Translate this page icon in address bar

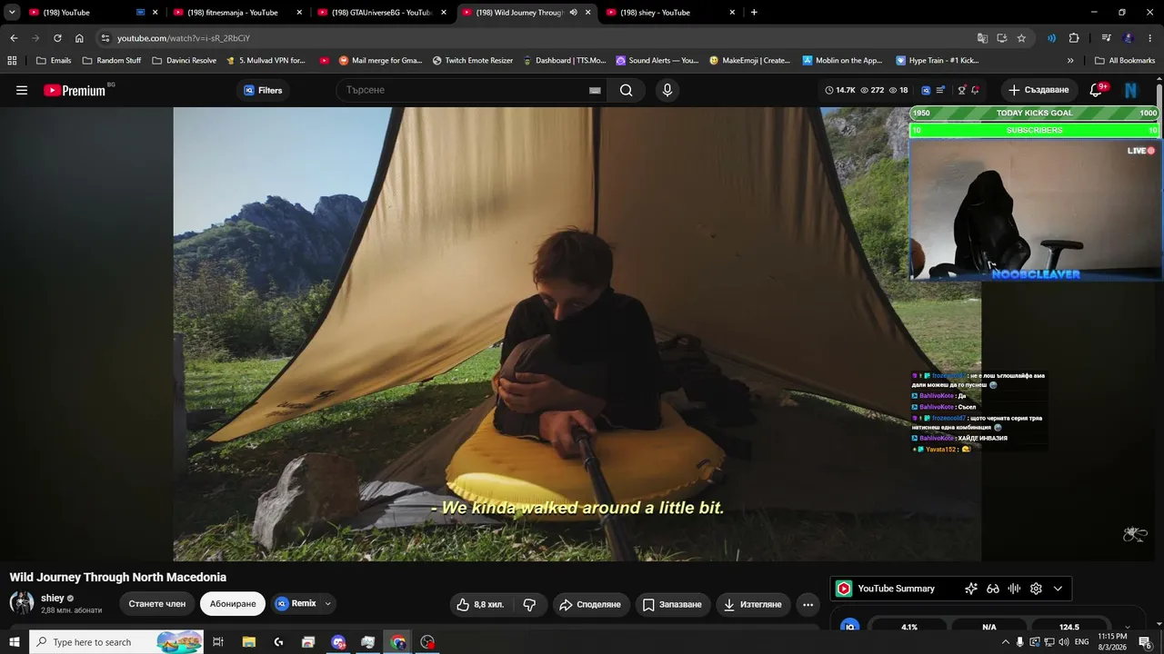(982, 38)
